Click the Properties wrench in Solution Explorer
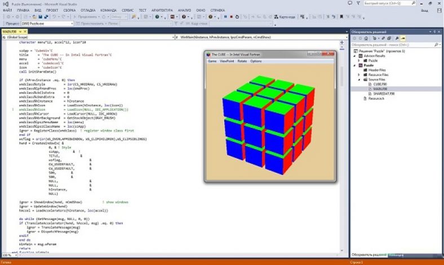 point(397,38)
